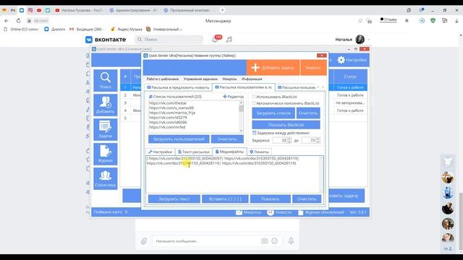Open the Наталья Русакова YouTube browser tab
The width and height of the screenshot is (463, 260).
(80, 10)
